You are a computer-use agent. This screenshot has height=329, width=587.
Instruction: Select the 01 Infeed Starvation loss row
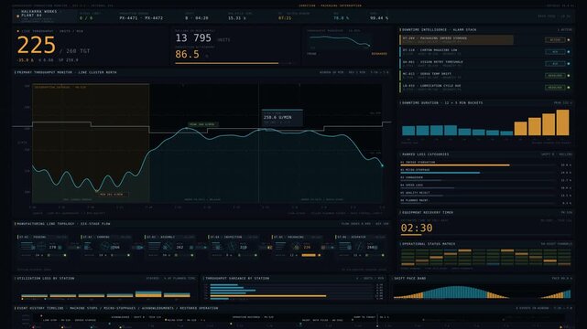(x=485, y=164)
